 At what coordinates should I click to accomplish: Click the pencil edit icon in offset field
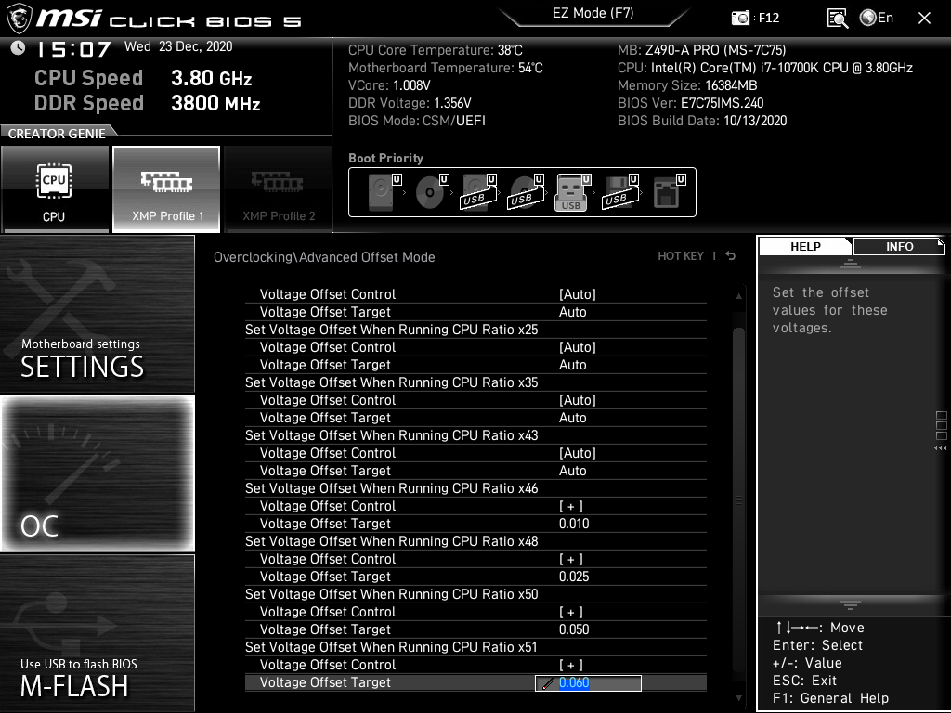pyautogui.click(x=547, y=683)
